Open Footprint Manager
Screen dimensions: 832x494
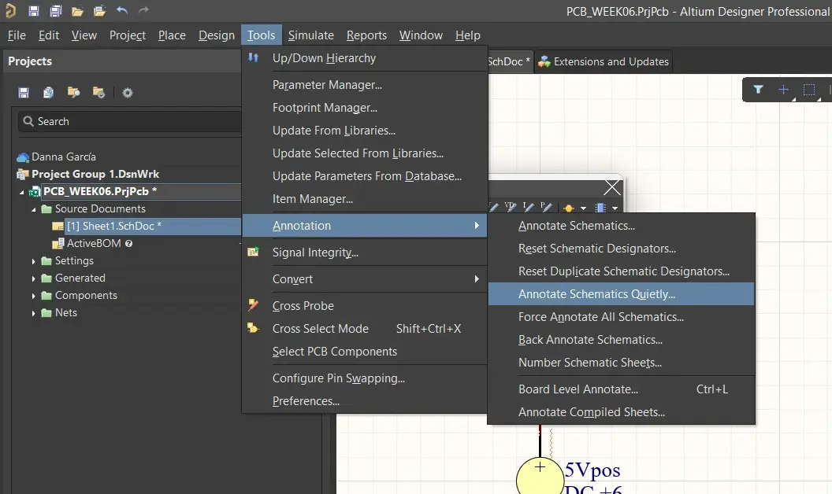pos(365,108)
